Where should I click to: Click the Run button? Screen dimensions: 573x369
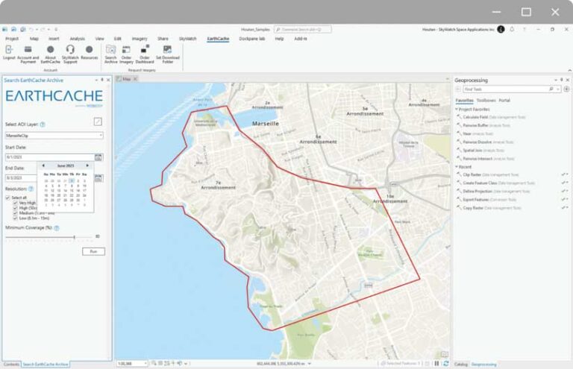93,251
